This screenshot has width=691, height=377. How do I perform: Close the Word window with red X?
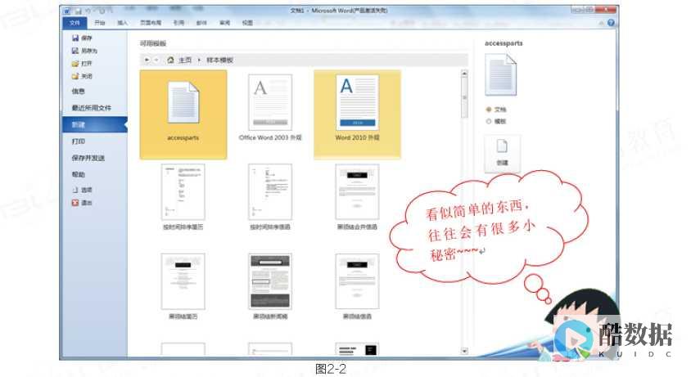[x=607, y=10]
